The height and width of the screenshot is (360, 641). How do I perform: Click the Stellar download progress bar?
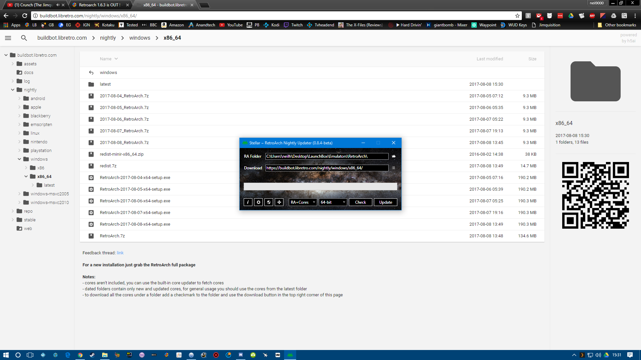point(320,186)
